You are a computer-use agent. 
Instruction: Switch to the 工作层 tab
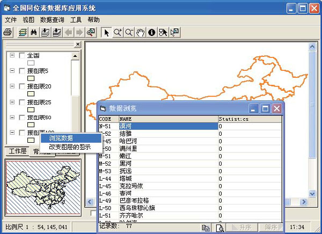point(17,151)
